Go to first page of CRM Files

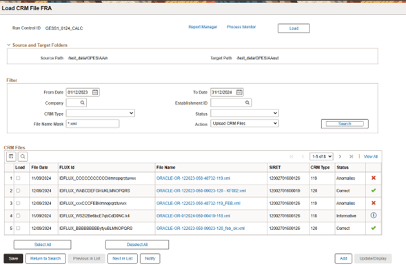click(x=292, y=156)
